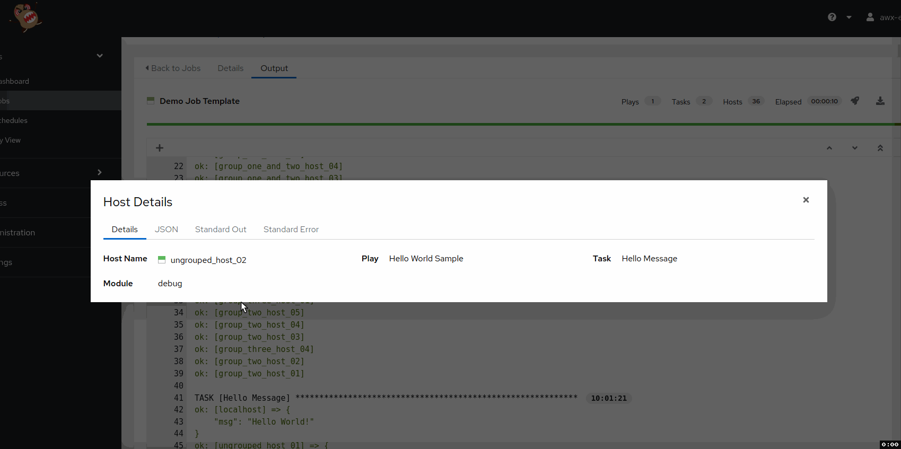Click the Tasks count badge
Screen dimensions: 901x449
pos(704,101)
